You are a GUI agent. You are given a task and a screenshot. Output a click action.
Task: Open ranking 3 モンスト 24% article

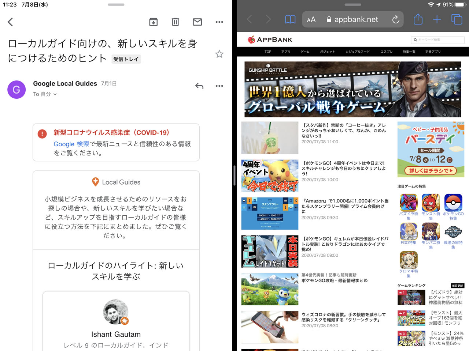pos(431,339)
